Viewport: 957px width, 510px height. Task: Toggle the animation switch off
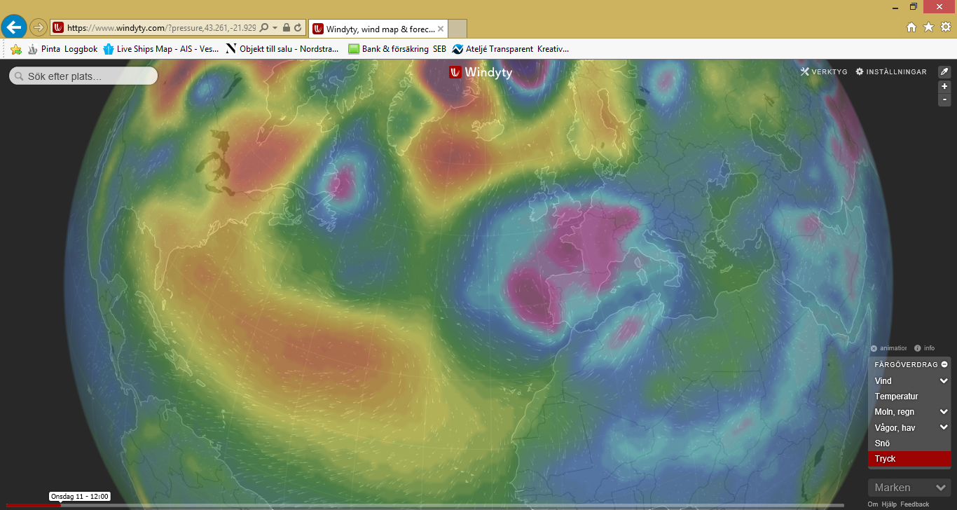(x=888, y=348)
